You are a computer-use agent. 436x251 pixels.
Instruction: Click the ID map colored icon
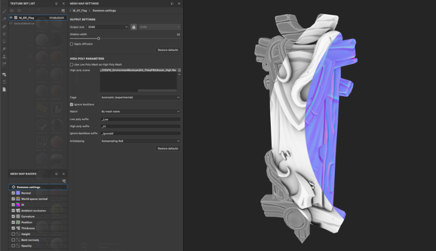pyautogui.click(x=18, y=205)
